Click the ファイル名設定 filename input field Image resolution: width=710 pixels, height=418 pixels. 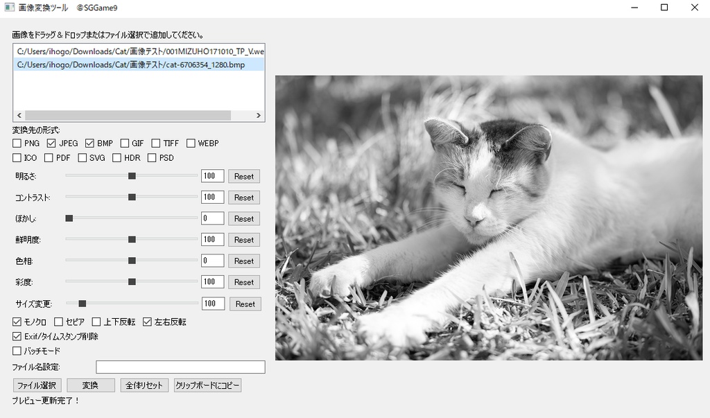point(181,367)
